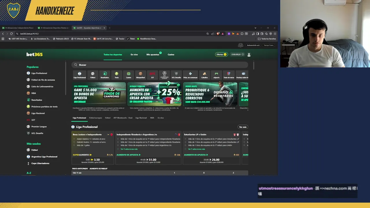Expand Ver 5 selecciones más under Independiente Rivadavia

point(129,149)
